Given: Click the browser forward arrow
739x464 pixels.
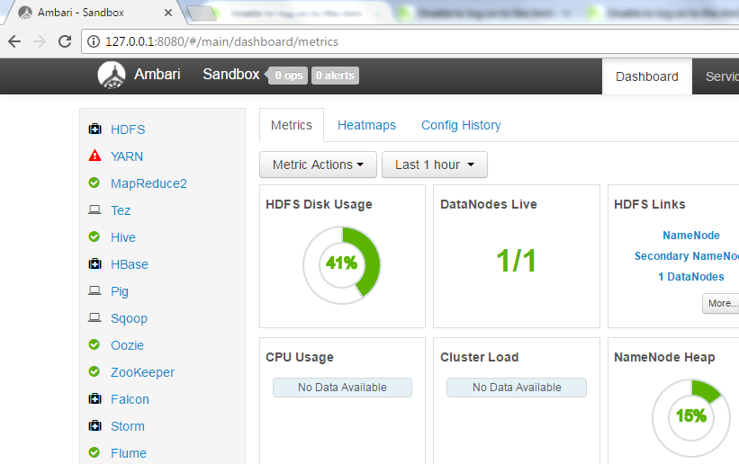Looking at the screenshot, I should click(x=40, y=41).
